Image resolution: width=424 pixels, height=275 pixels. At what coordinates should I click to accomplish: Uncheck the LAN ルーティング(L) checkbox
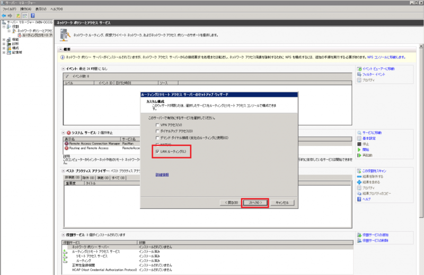(157, 152)
